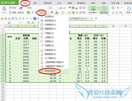Click the decrease decimal places icon

117,13
